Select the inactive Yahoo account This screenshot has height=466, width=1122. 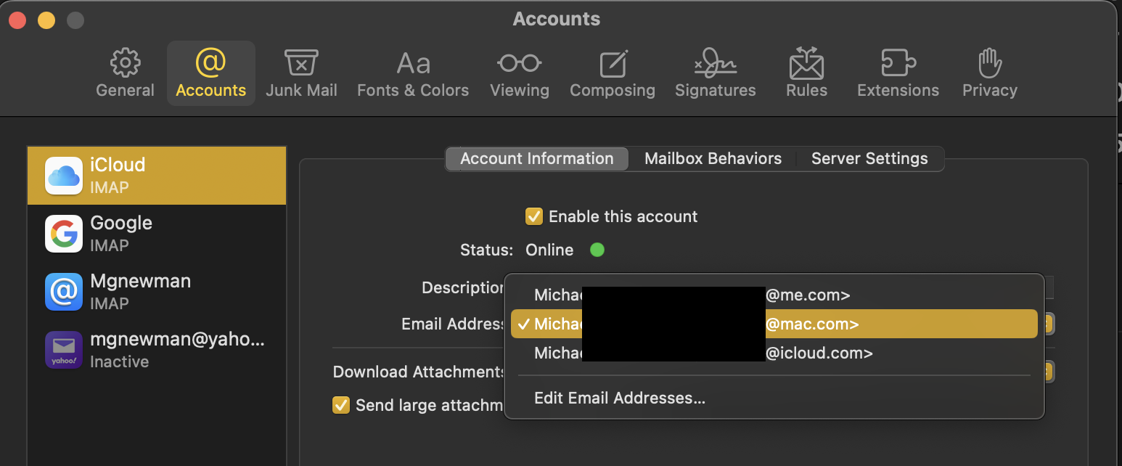click(157, 349)
